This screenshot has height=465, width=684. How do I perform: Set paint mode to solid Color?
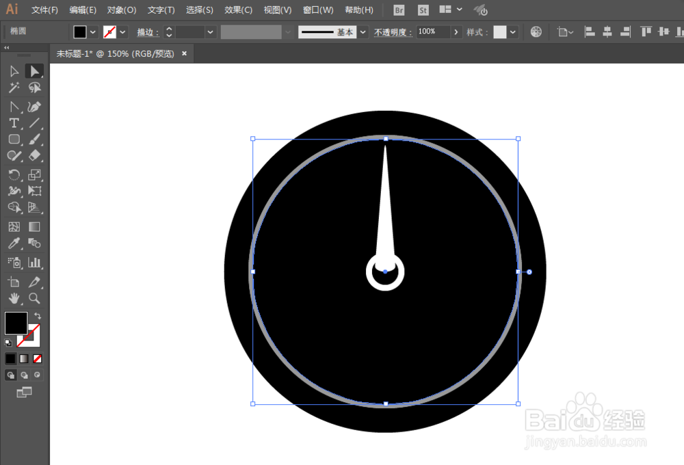coord(10,358)
